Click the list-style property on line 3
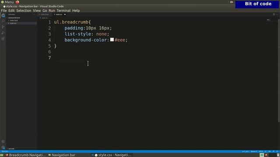Screen dimensions: 280x157 click(78, 34)
